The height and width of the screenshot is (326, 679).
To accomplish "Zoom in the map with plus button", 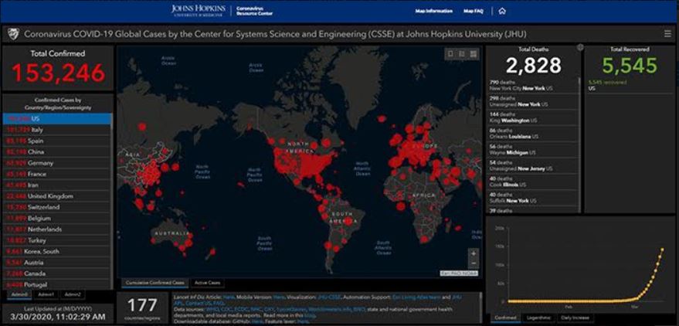I will [x=474, y=253].
